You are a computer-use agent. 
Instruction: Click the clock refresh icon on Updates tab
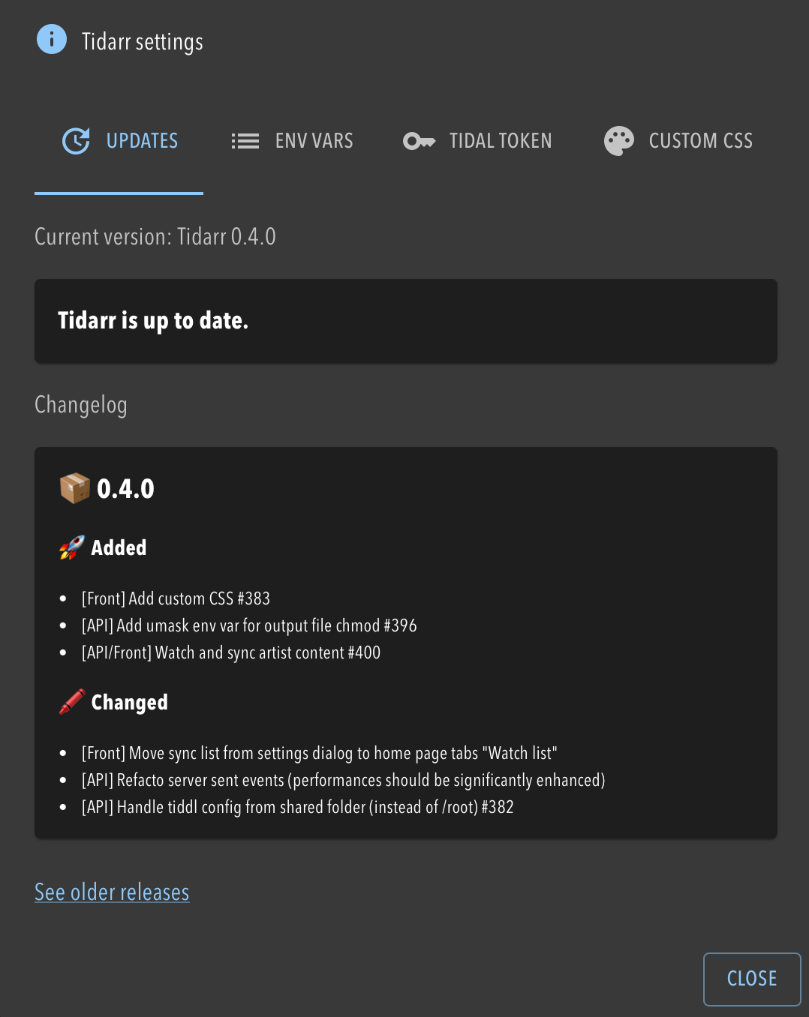[76, 141]
